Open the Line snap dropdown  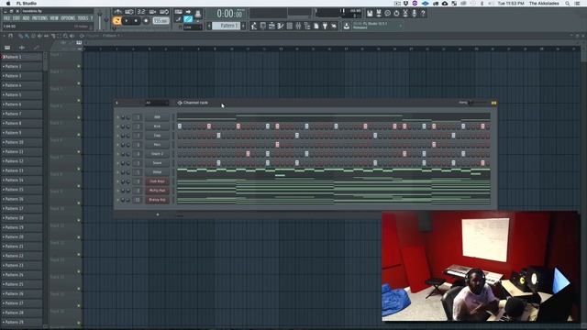tap(193, 27)
